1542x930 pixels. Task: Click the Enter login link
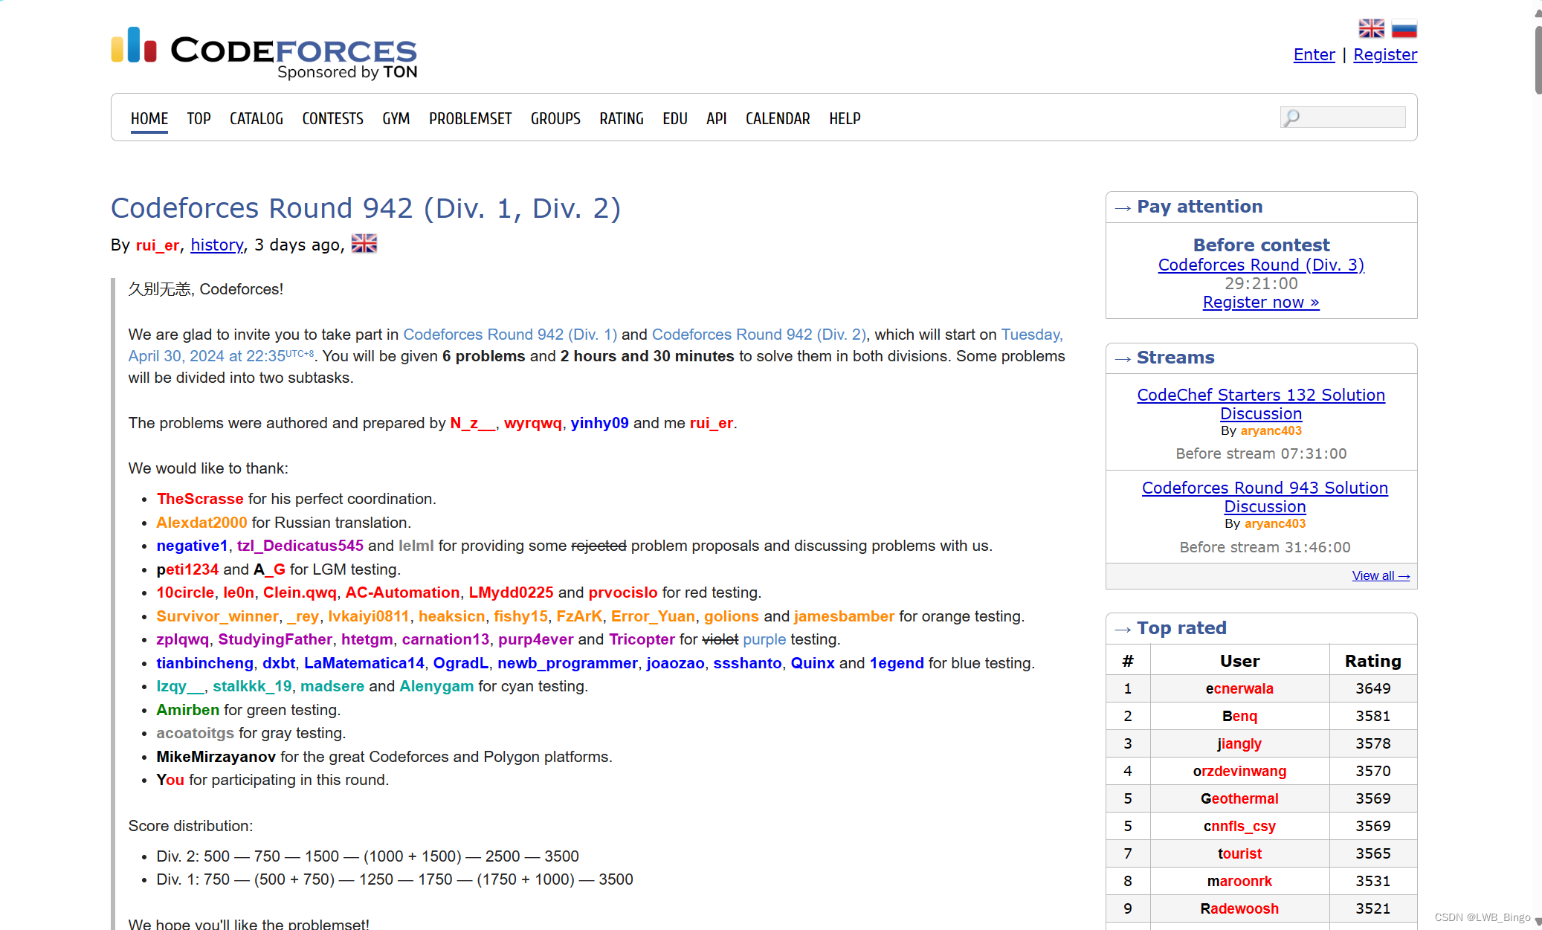pyautogui.click(x=1314, y=55)
